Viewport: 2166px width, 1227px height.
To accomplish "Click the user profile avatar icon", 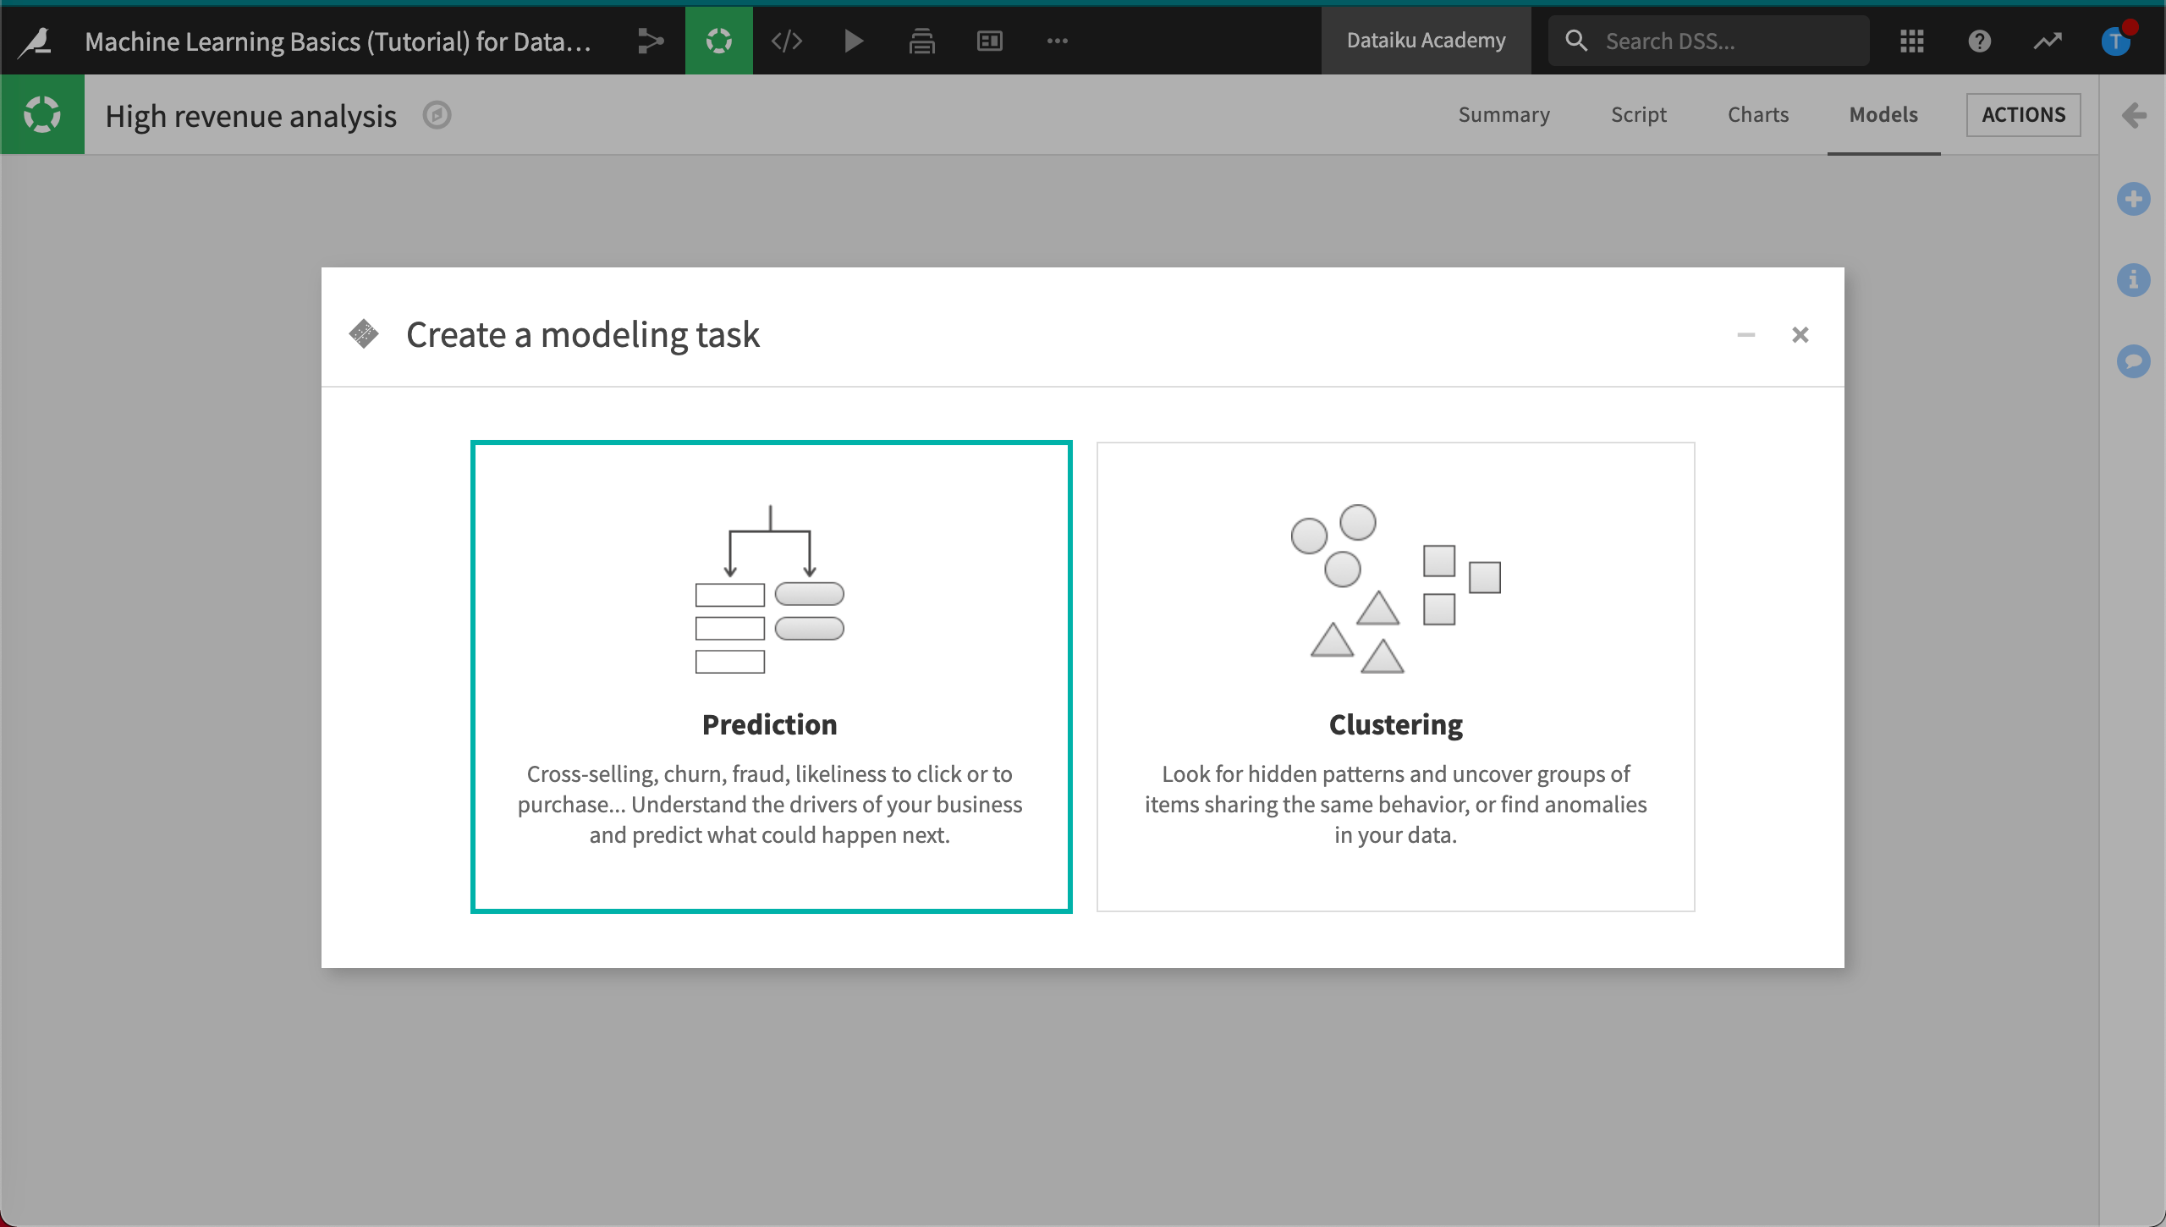I will [2117, 40].
